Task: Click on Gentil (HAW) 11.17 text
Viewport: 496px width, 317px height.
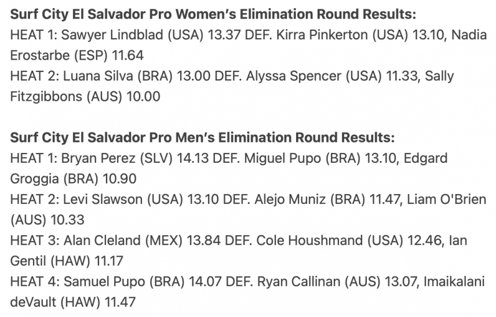Action: pos(67,261)
